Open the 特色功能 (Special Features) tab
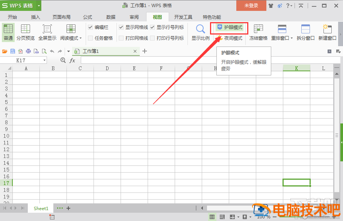343x221 pixels. coord(212,17)
